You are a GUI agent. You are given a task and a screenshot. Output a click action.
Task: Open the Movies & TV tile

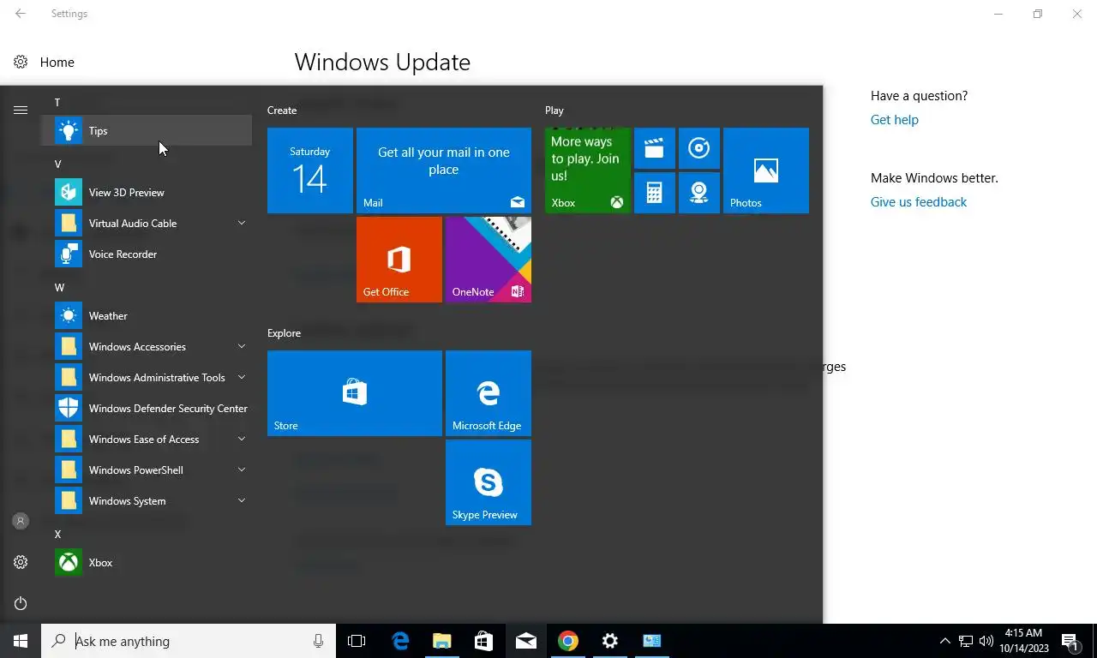pos(655,148)
